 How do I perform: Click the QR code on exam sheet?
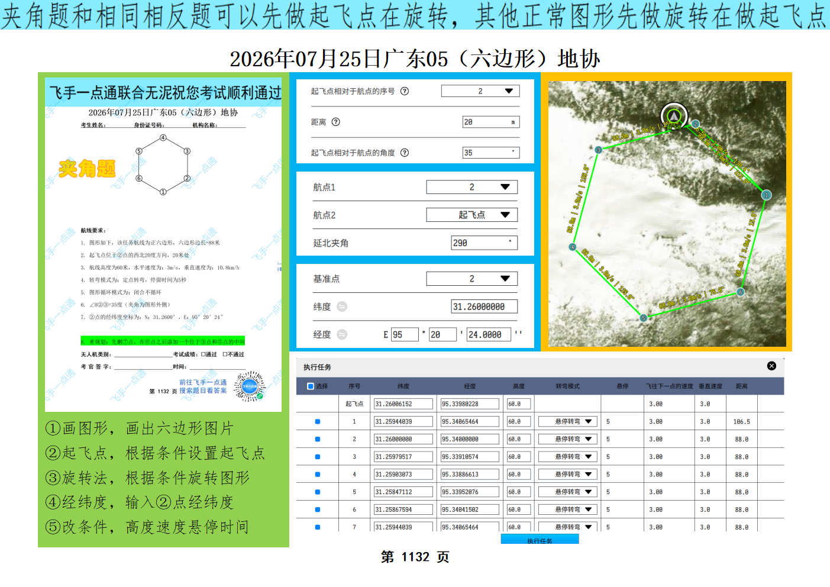tap(249, 386)
